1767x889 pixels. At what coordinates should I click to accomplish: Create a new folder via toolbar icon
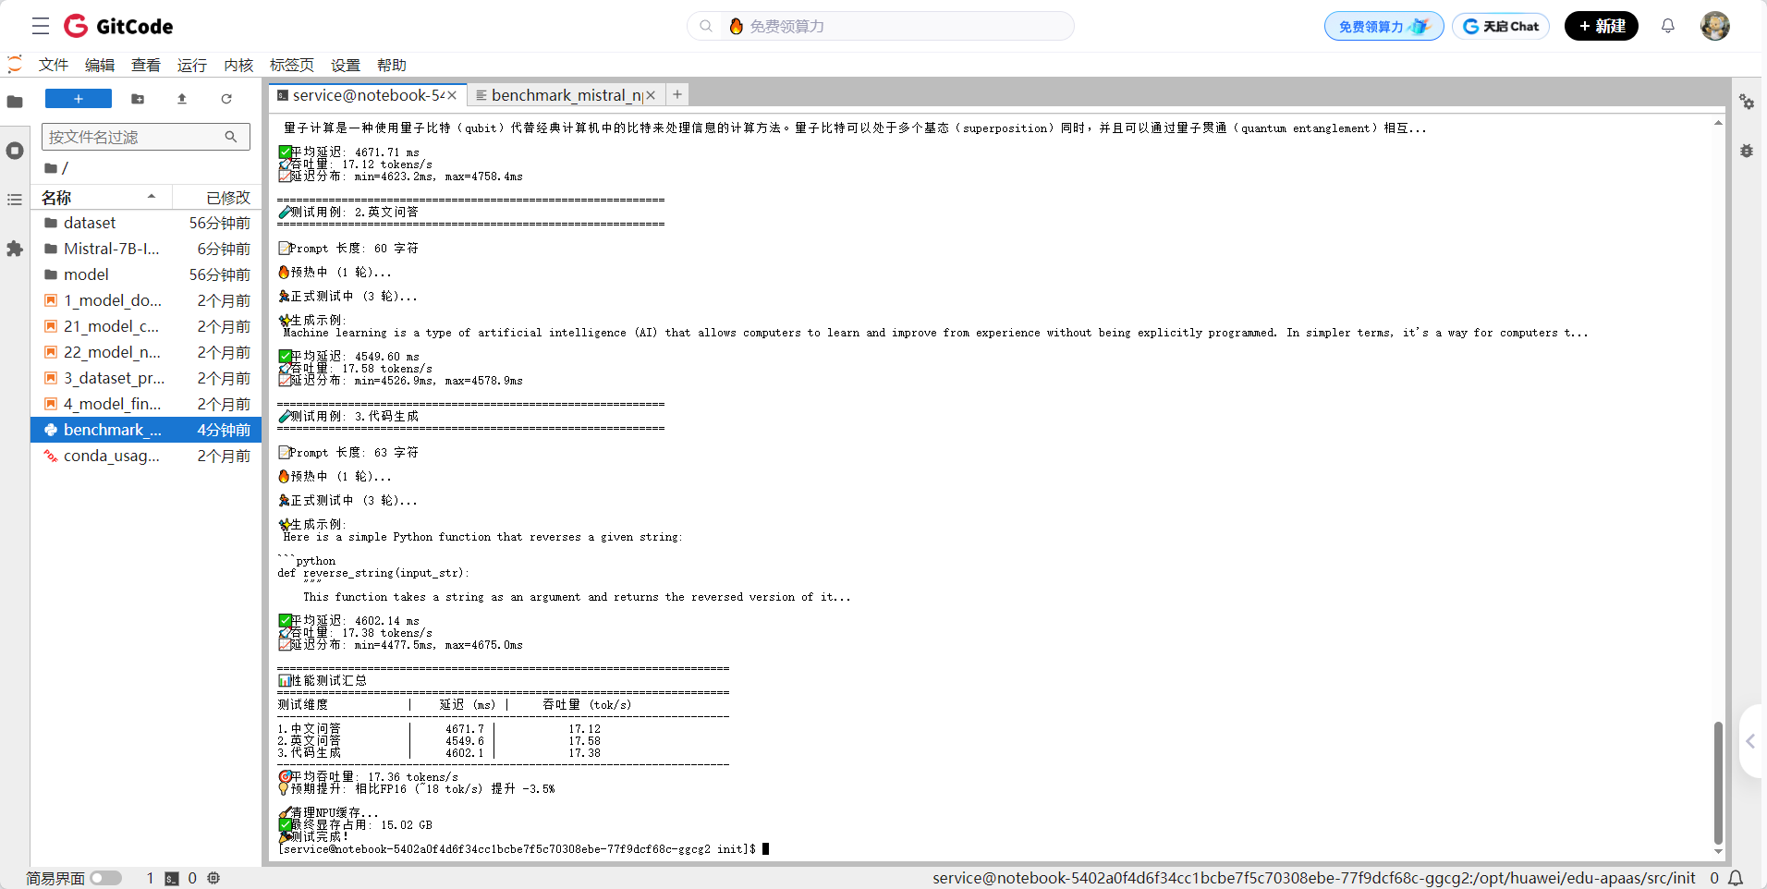[138, 99]
